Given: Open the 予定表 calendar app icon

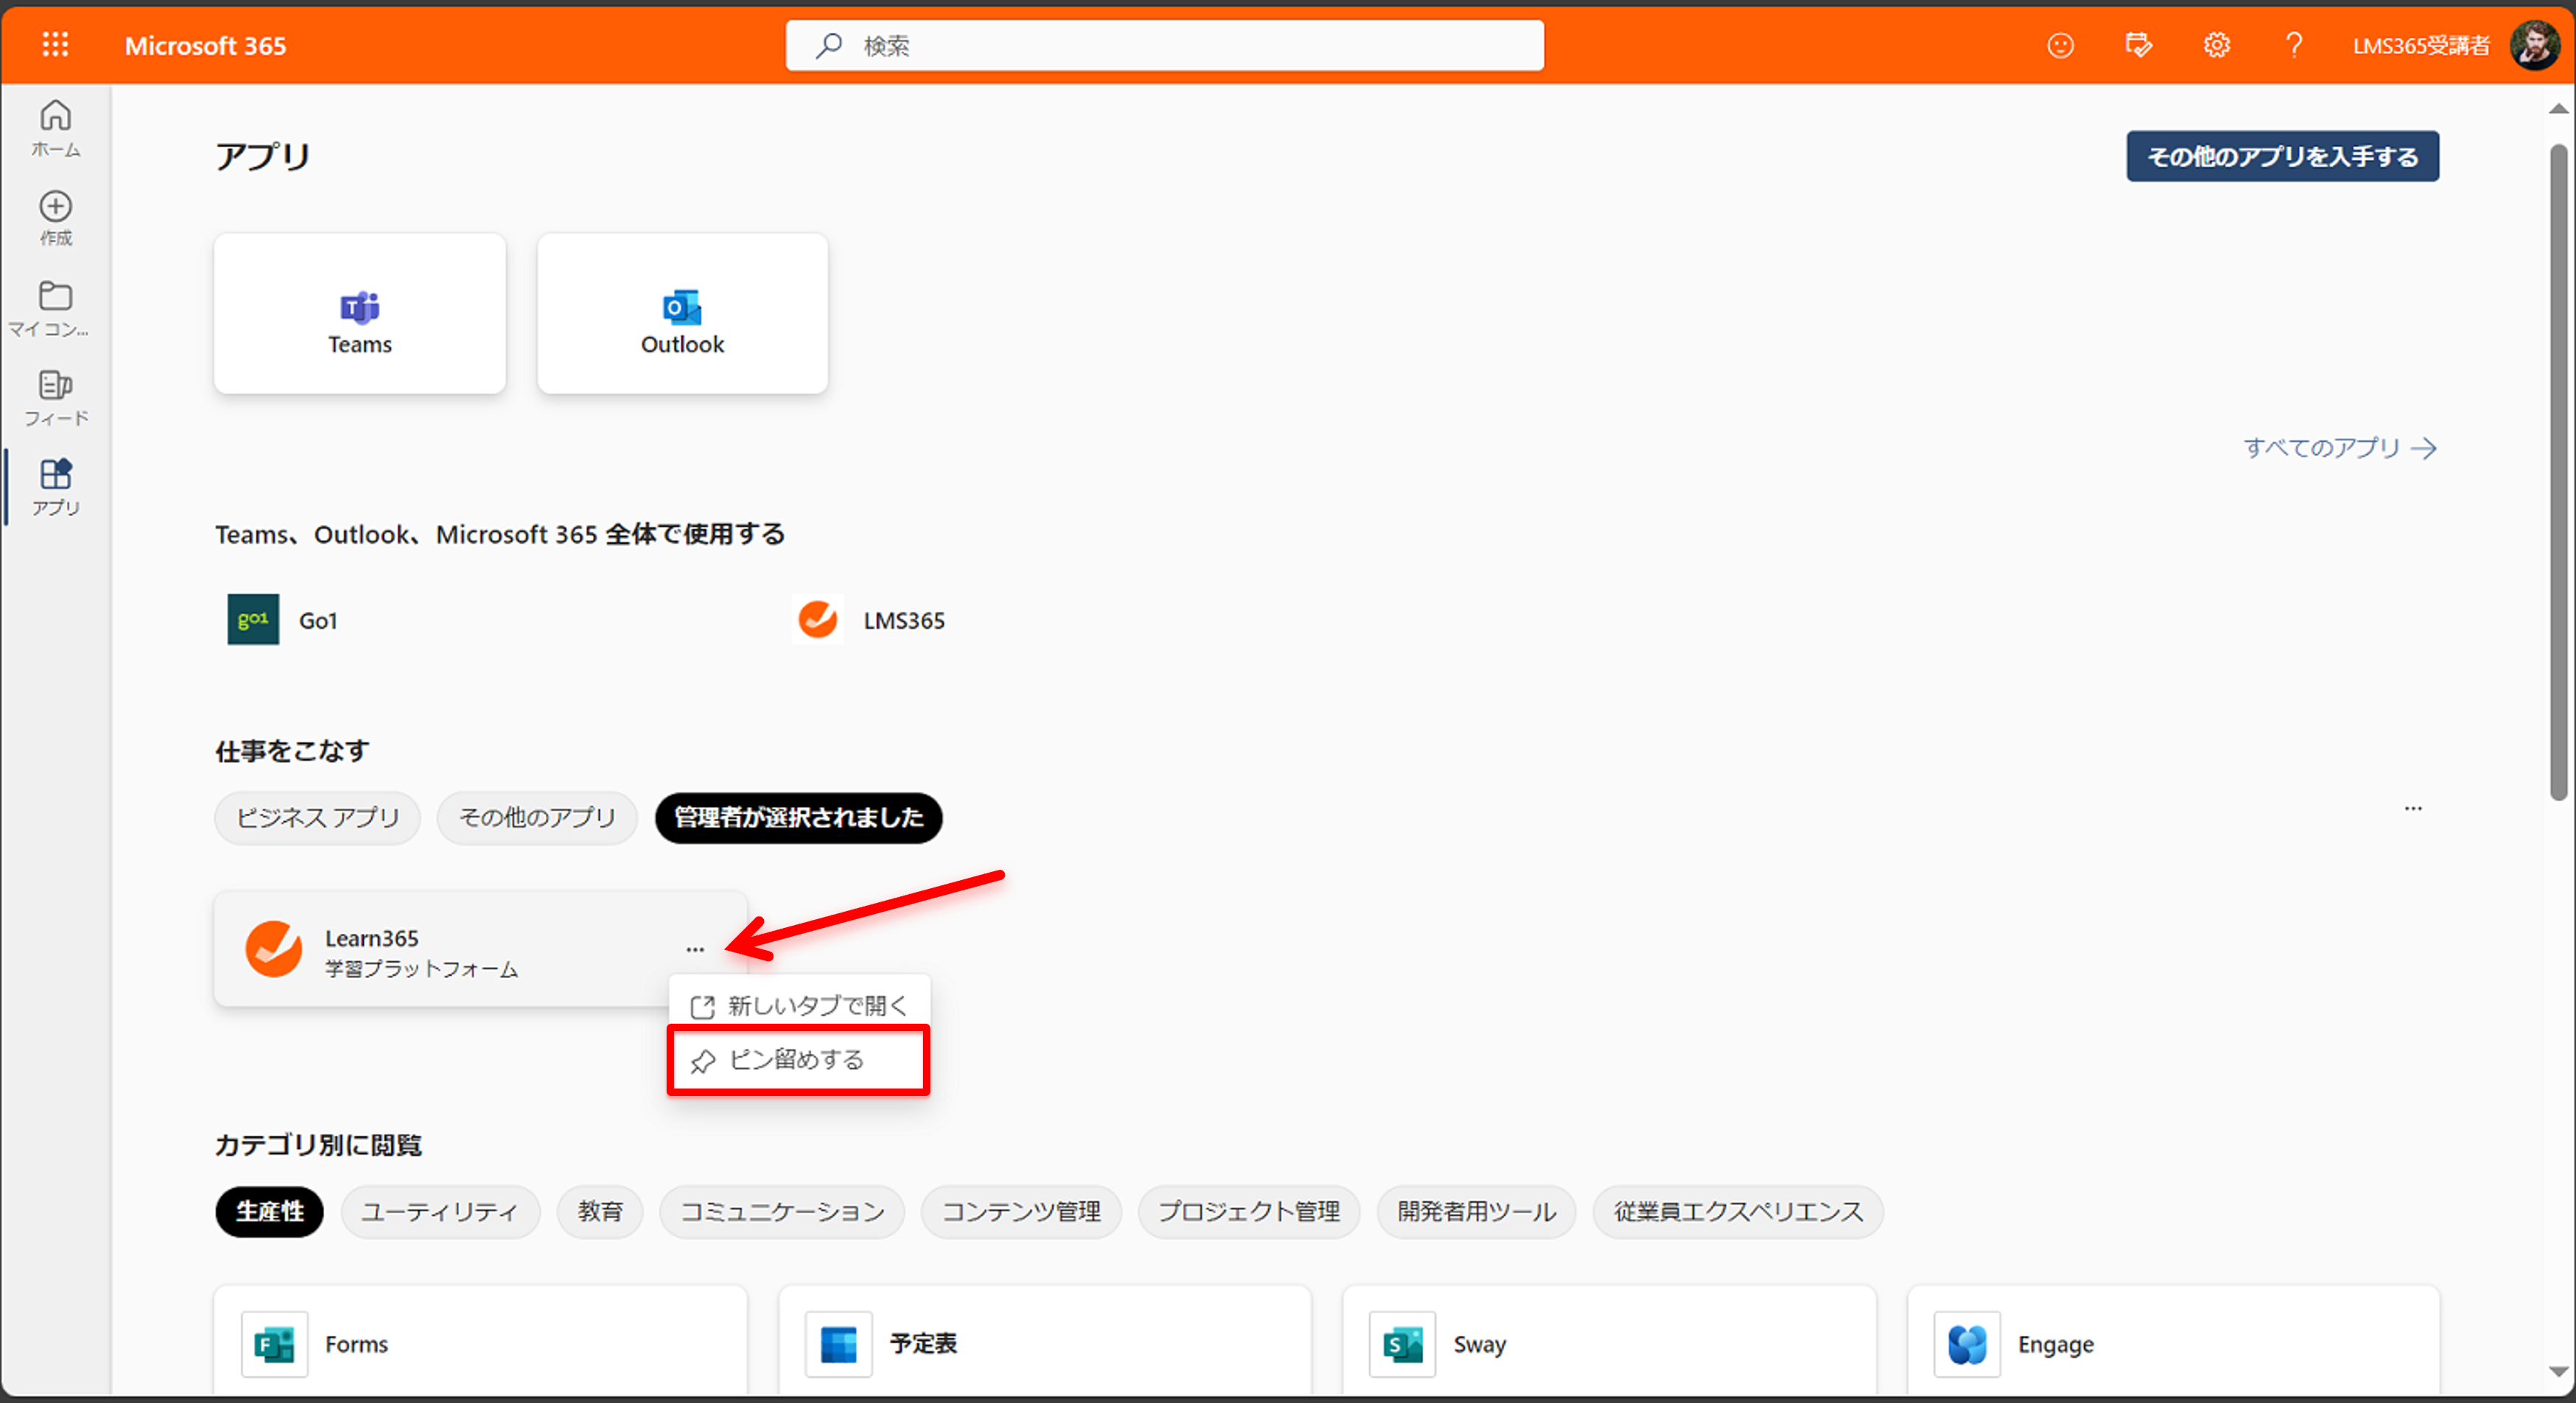Looking at the screenshot, I should [838, 1344].
